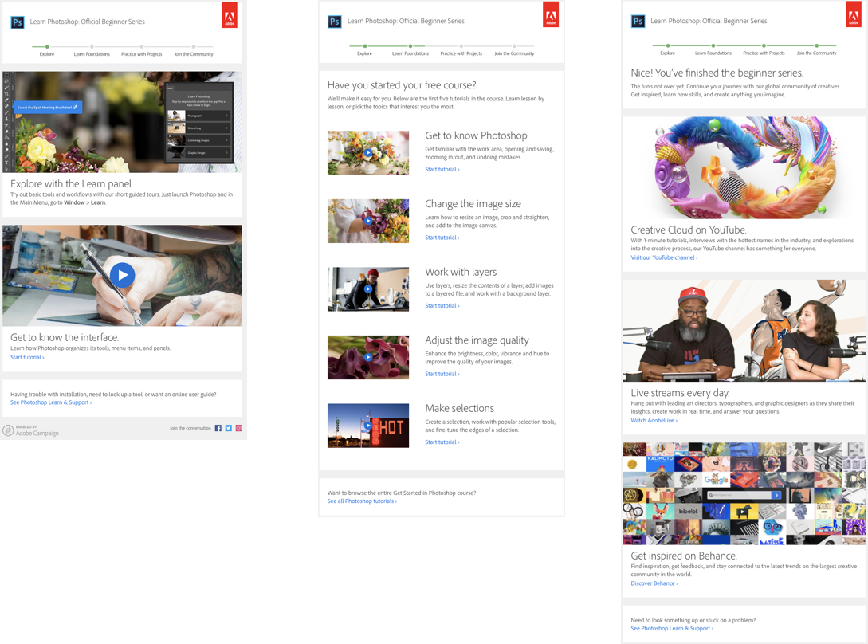Screen dimensions: 868x644
Task: Open the Twitter icon in the footer
Action: tap(229, 428)
